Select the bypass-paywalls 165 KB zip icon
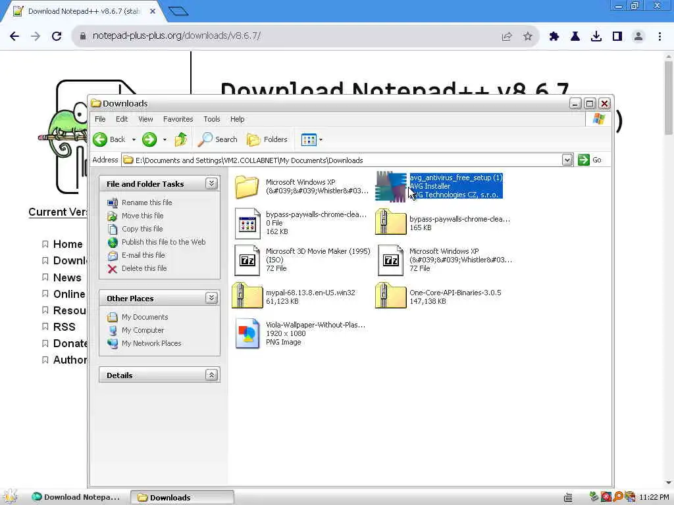Image resolution: width=674 pixels, height=505 pixels. click(391, 222)
